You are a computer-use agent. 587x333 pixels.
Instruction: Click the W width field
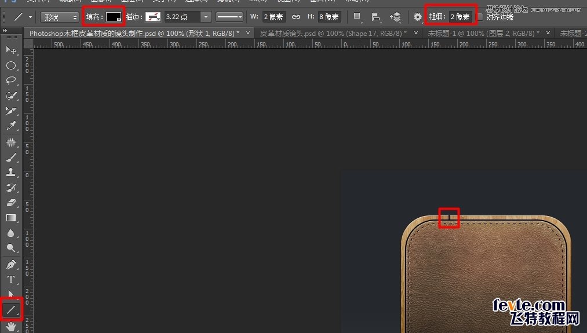274,17
